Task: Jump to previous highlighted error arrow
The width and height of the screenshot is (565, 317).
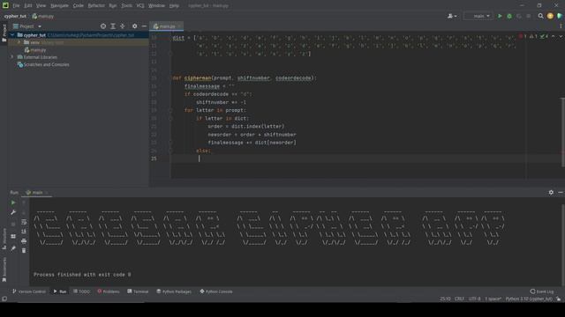Action: coord(554,36)
